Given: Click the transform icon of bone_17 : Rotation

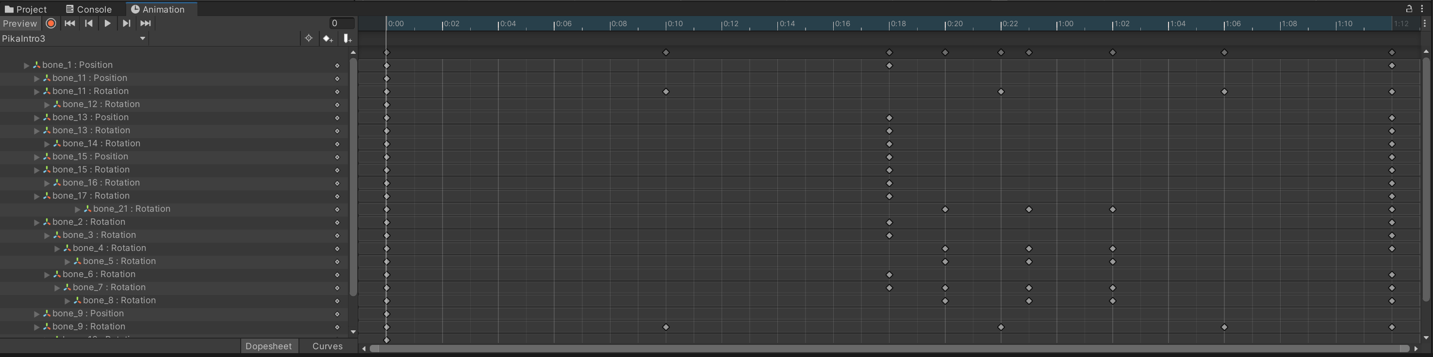Looking at the screenshot, I should click(x=47, y=196).
